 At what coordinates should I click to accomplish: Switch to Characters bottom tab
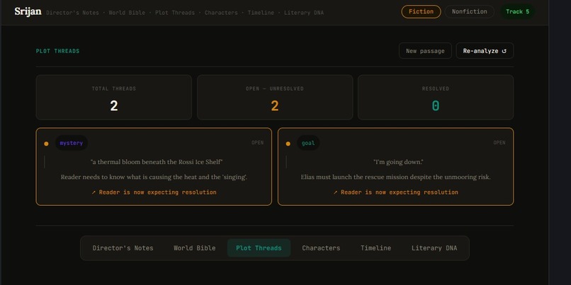coord(321,248)
